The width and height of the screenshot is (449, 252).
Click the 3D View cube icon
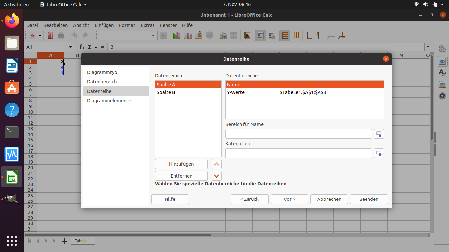(209, 35)
